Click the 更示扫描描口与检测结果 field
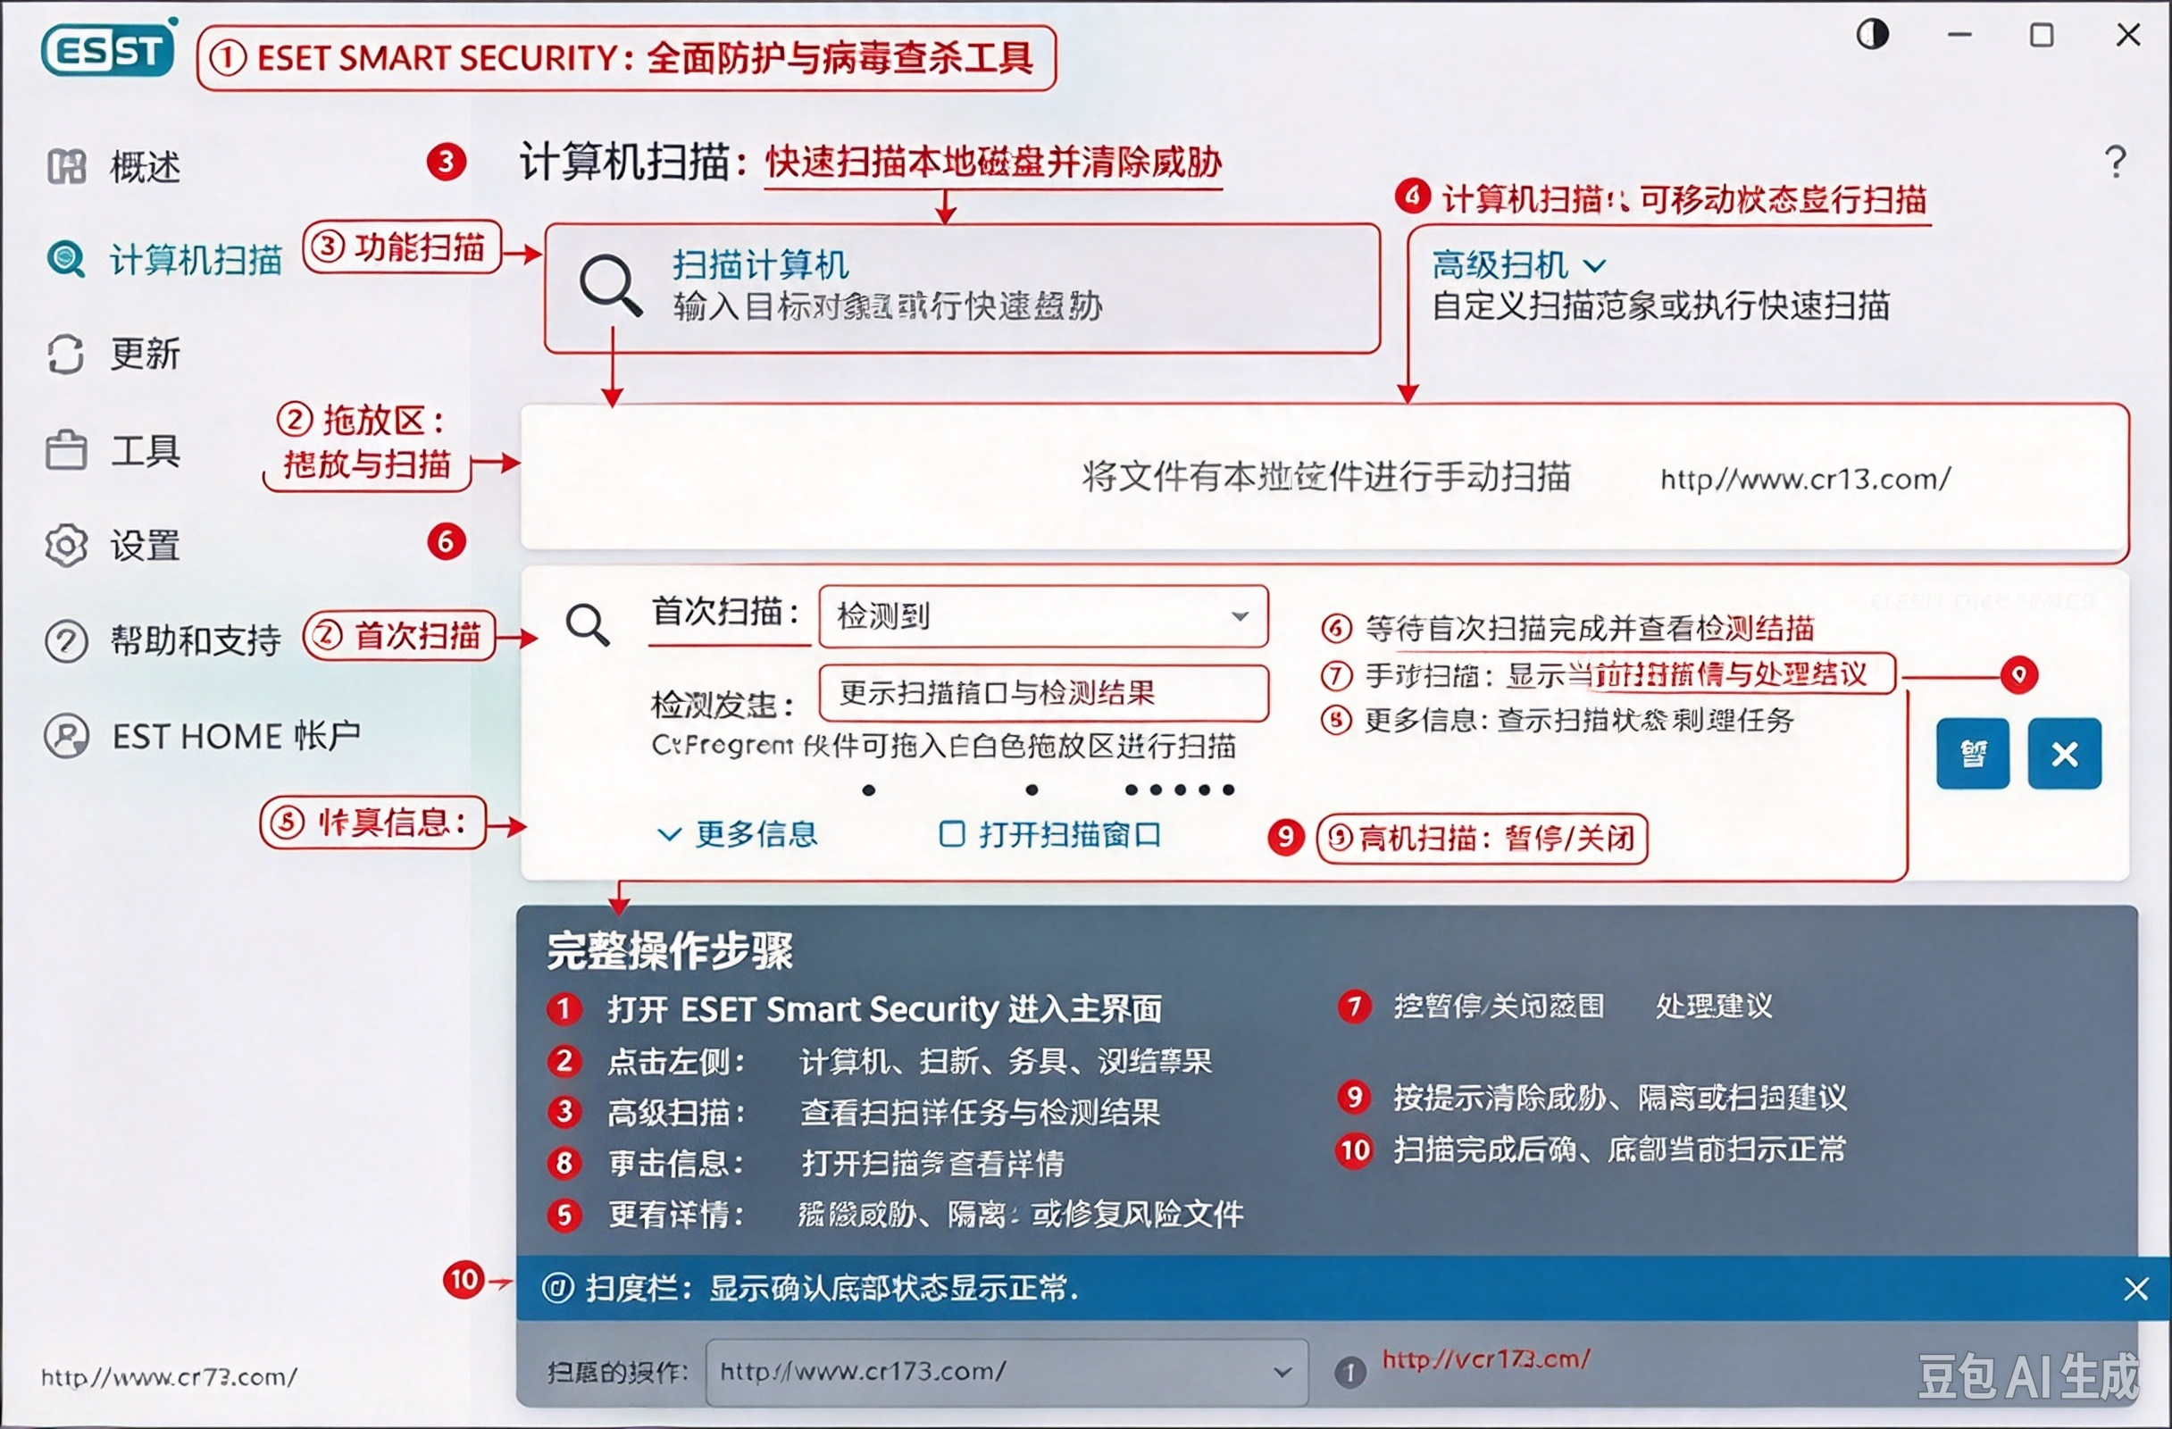Viewport: 2172px width, 1429px height. click(1043, 692)
